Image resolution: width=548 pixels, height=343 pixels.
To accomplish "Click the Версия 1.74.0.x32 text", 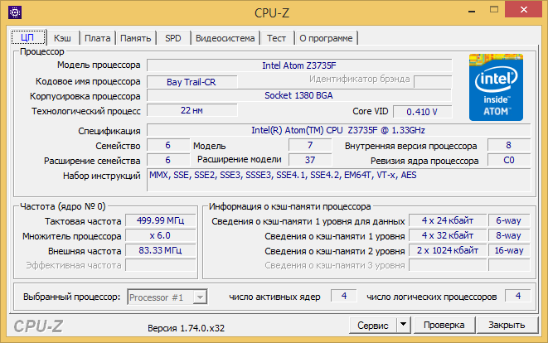I will click(186, 328).
